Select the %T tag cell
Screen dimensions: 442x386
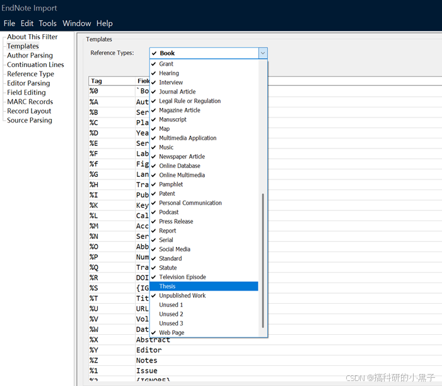click(112, 298)
